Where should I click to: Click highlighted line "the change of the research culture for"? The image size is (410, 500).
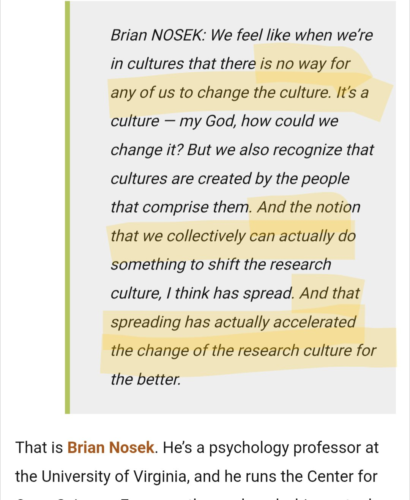coord(243,351)
